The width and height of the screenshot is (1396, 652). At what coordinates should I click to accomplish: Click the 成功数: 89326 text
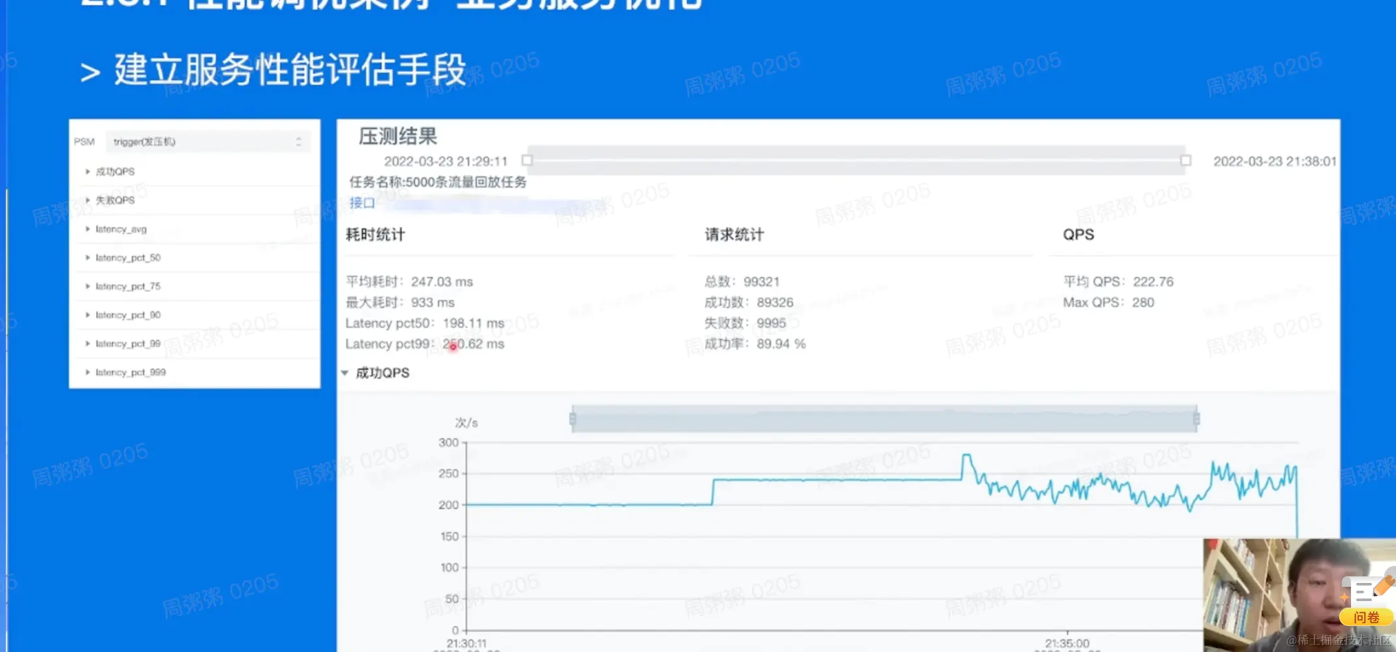(749, 303)
